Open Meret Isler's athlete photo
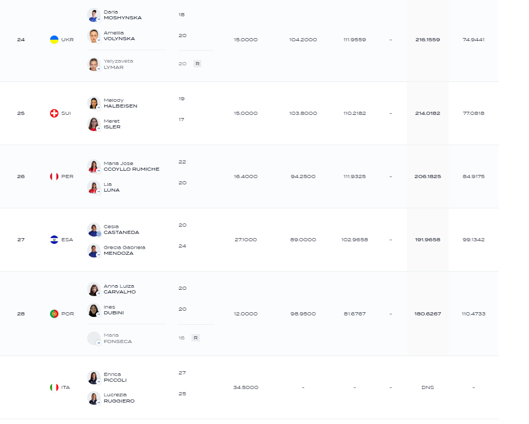Screen dimensions: 529x424 [x=94, y=124]
